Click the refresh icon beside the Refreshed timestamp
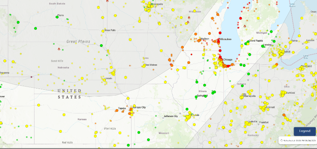This screenshot has width=317, height=149. (x=282, y=141)
